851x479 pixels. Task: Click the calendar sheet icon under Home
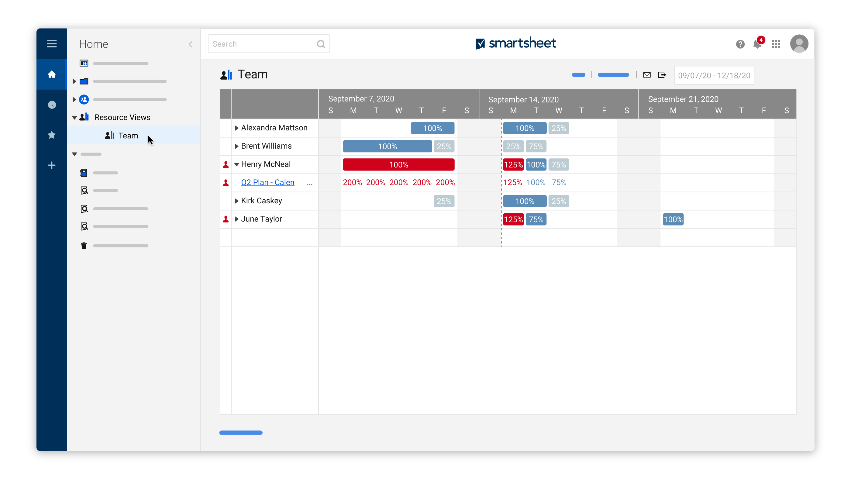[x=84, y=63]
